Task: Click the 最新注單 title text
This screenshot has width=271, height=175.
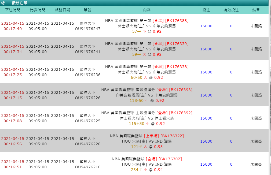Action: tap(19, 3)
